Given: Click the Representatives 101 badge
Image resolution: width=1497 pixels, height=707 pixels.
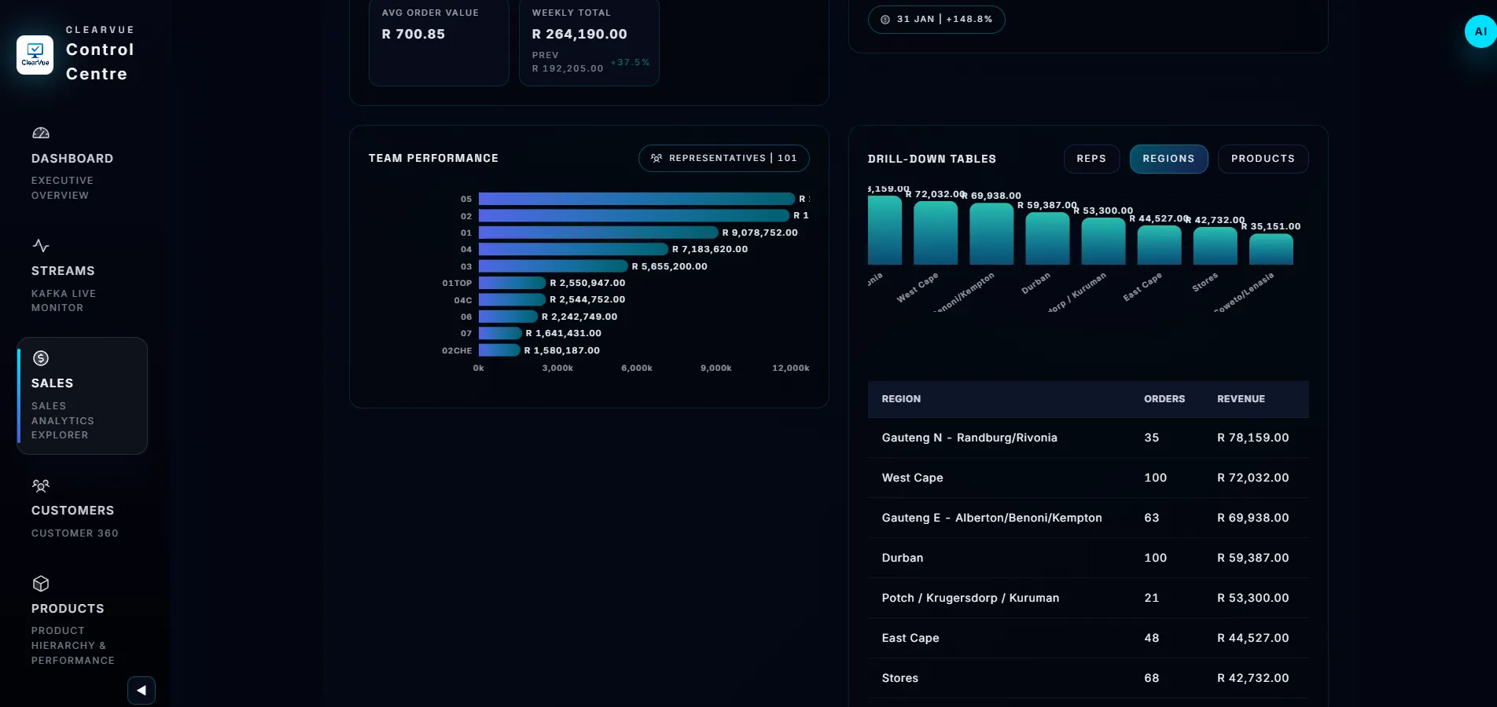Looking at the screenshot, I should click(x=724, y=158).
